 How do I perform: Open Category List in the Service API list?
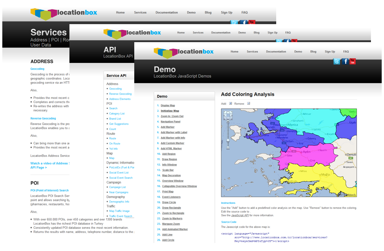117,113
